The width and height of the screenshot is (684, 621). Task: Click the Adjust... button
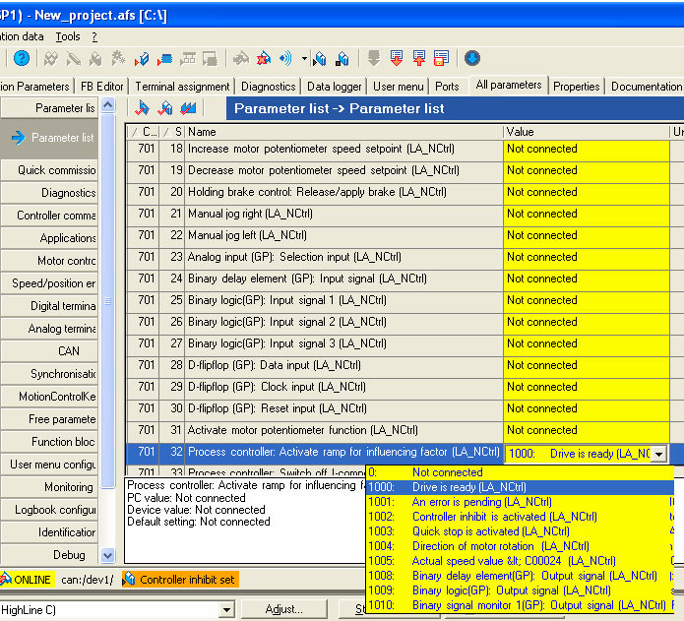coord(284,610)
